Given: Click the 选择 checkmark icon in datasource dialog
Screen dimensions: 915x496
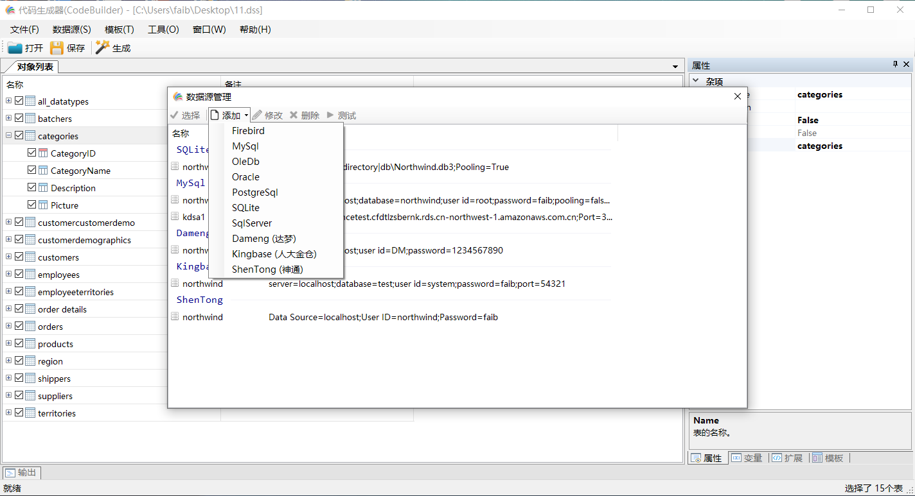Looking at the screenshot, I should click(x=175, y=115).
